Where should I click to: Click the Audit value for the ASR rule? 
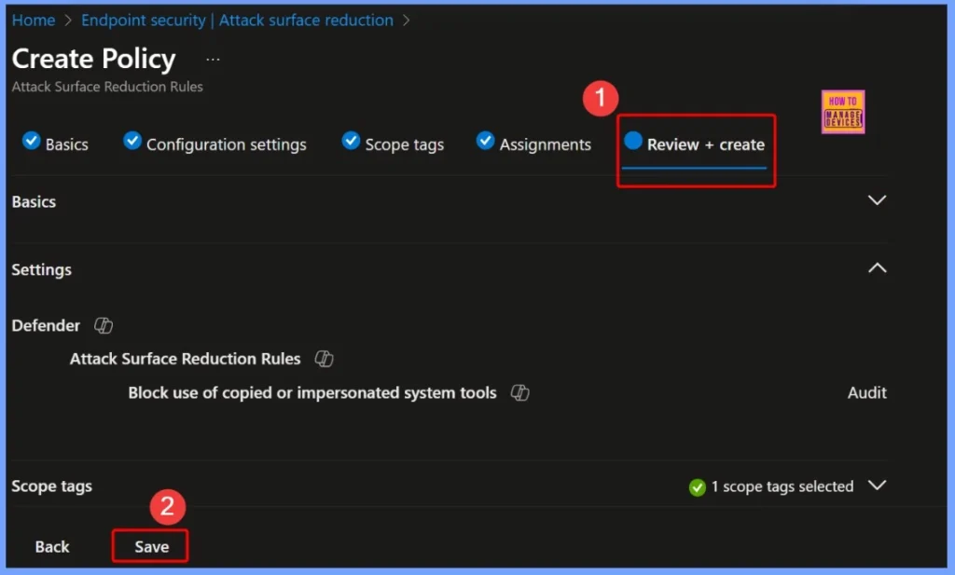866,392
